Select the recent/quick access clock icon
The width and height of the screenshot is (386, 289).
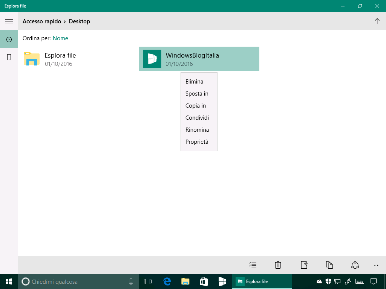(9, 39)
